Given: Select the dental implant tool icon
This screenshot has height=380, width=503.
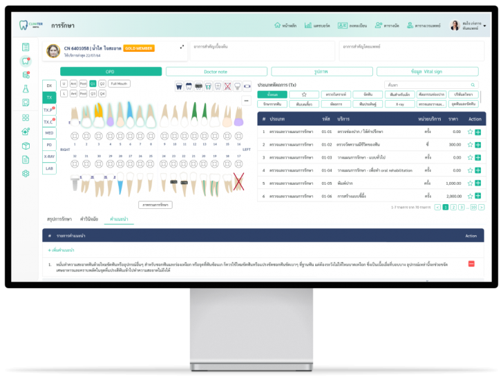Looking at the screenshot, I should point(238,86).
